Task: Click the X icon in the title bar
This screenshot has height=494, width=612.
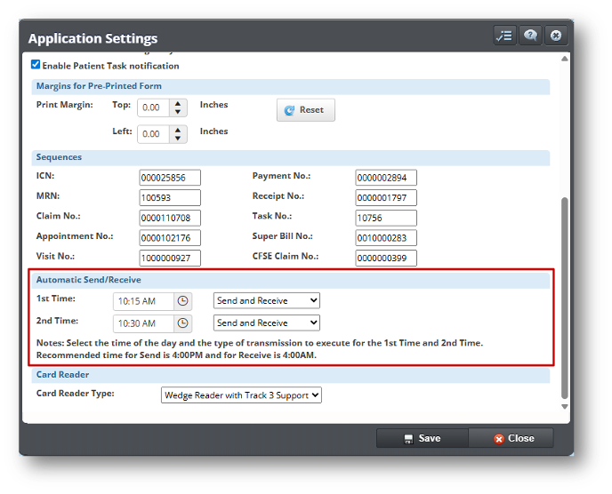Action: click(x=556, y=36)
